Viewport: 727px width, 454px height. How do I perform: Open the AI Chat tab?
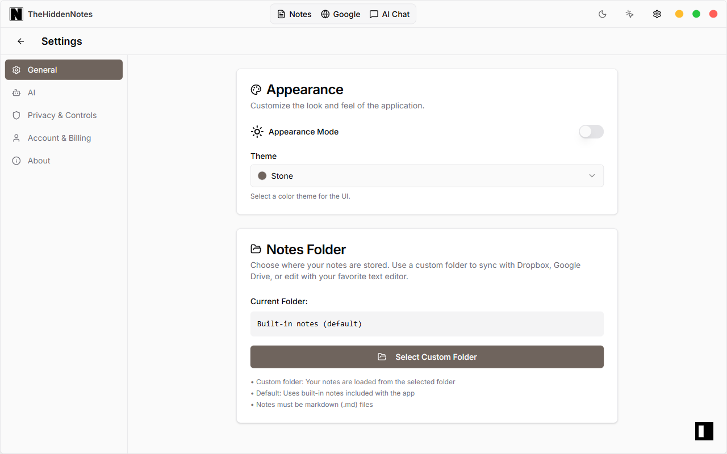point(390,14)
